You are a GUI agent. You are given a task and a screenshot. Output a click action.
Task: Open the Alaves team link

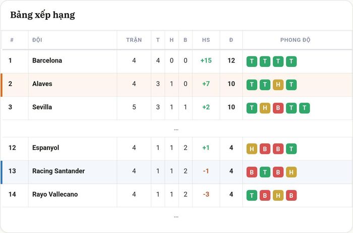click(42, 84)
